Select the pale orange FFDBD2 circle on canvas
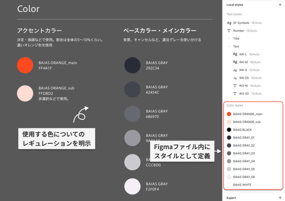The height and width of the screenshot is (201, 285). point(25,93)
